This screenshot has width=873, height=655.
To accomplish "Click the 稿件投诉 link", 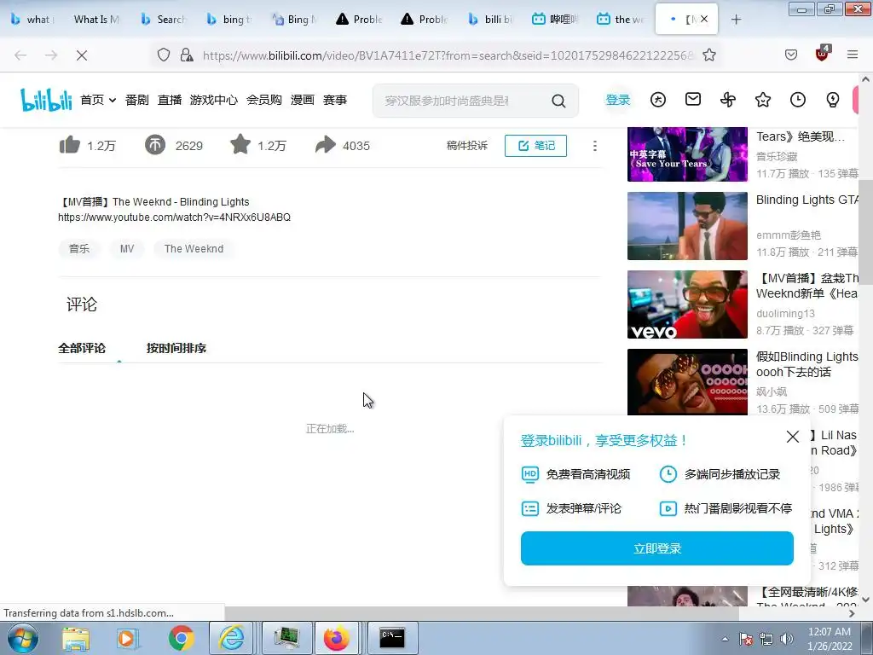I will (466, 145).
